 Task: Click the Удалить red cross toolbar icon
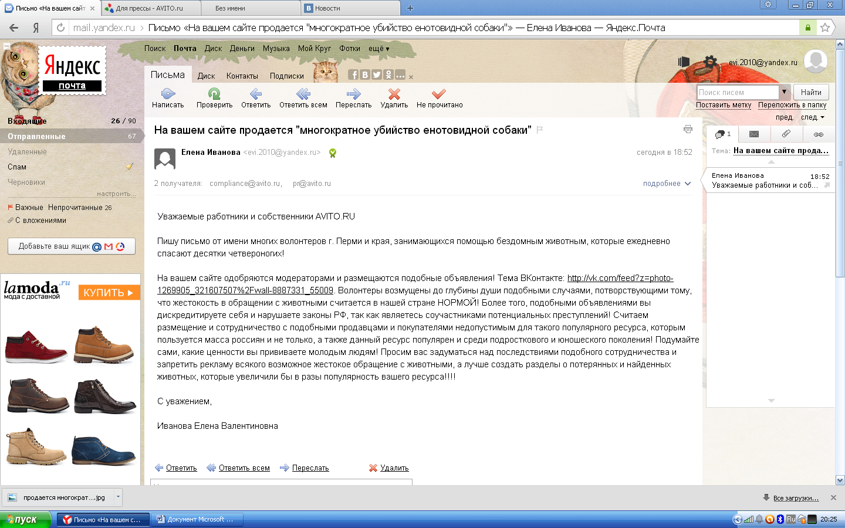394,93
